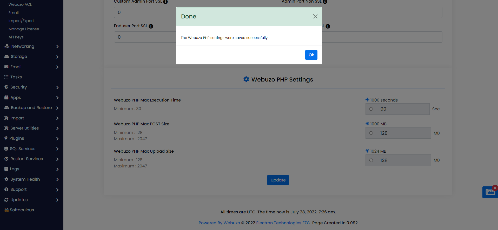498x230 pixels.
Task: Select the 1000 seconds radio option
Action: tap(367, 100)
